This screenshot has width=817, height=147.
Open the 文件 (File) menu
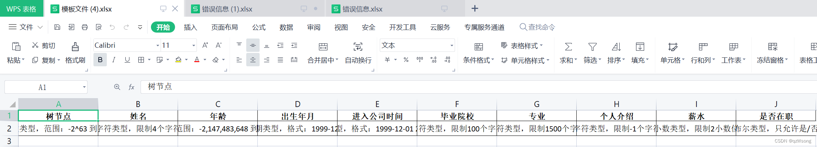(26, 27)
